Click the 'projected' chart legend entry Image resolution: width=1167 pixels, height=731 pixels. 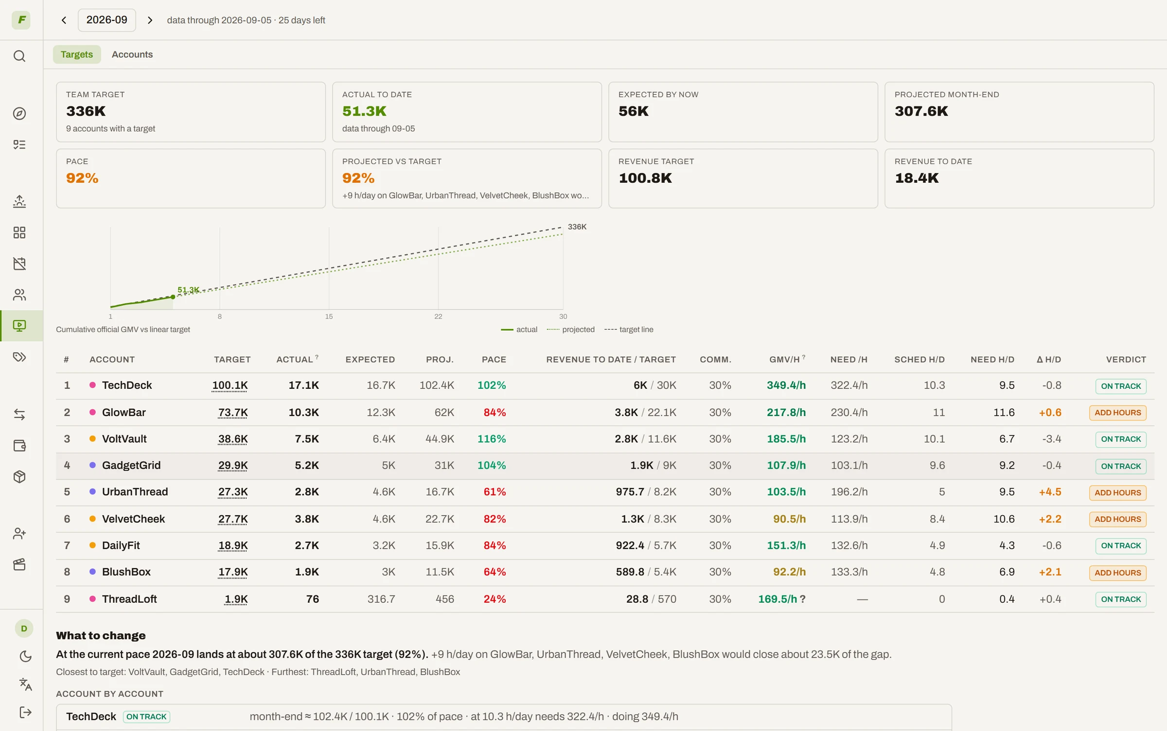coord(570,330)
